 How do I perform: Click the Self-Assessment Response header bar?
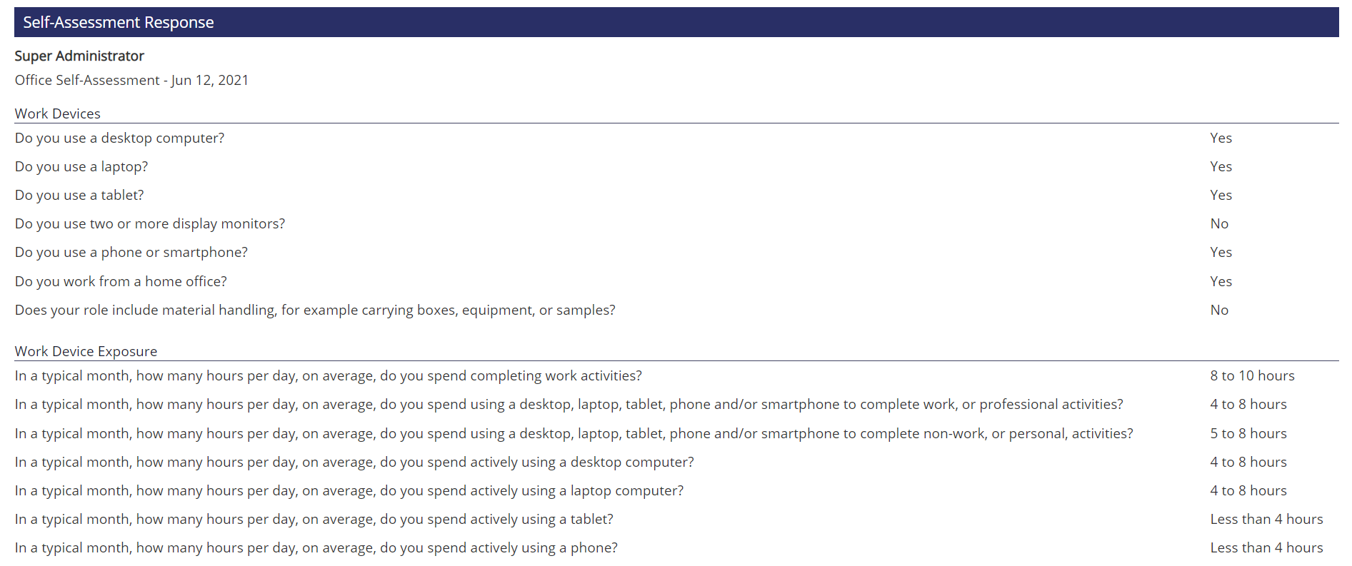tap(676, 22)
